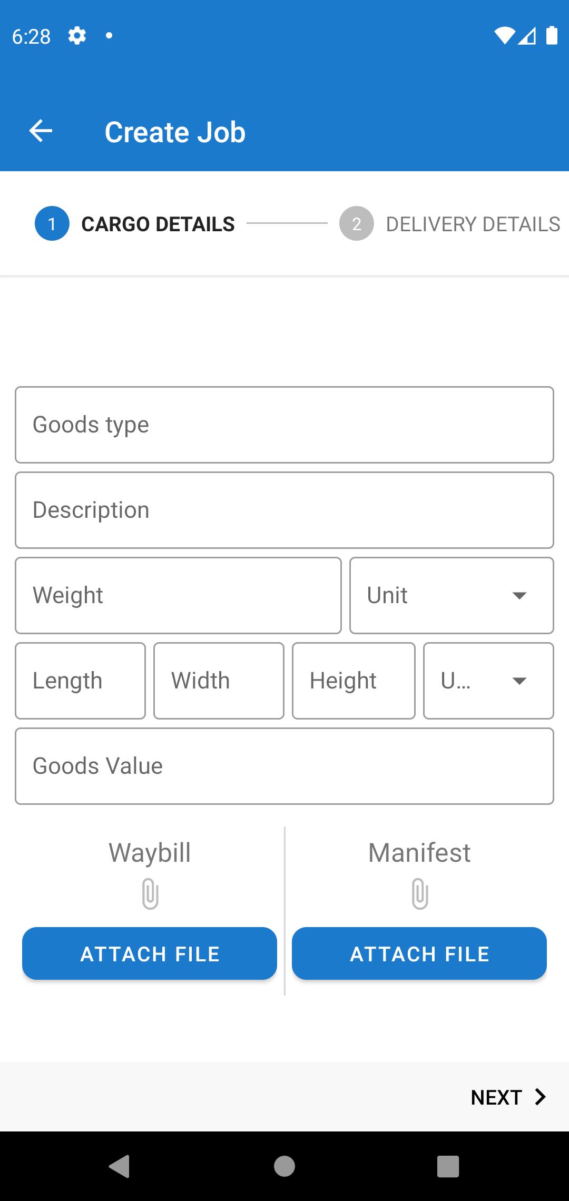
Task: Open the dimensions unit dropdown
Action: coord(488,681)
